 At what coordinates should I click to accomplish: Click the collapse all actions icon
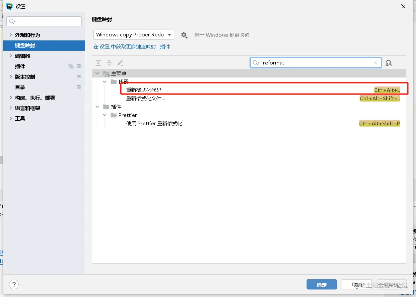coord(109,63)
